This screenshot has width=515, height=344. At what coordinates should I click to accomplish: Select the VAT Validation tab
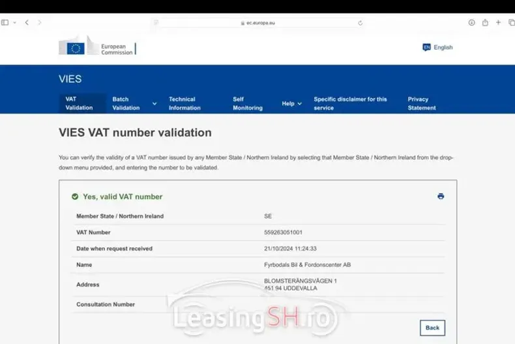point(80,103)
